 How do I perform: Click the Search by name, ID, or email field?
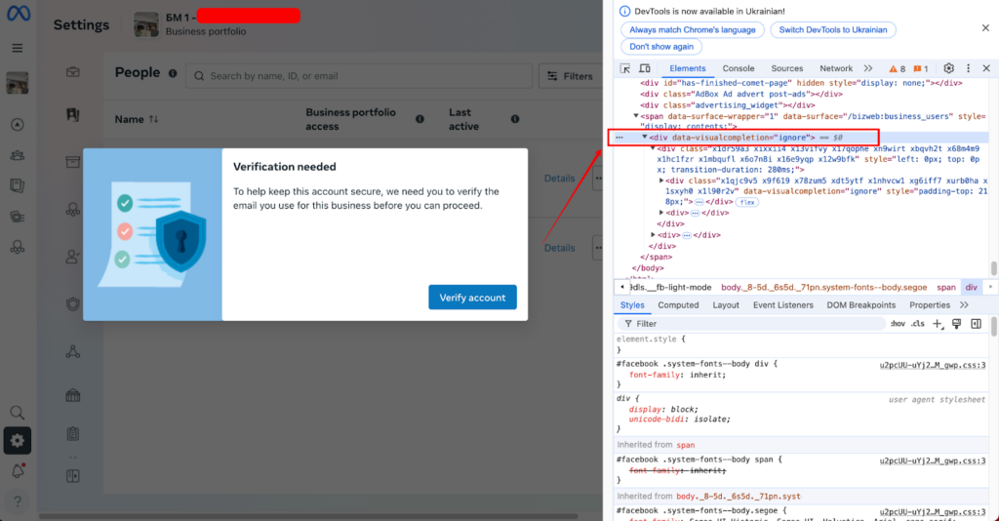tap(359, 76)
